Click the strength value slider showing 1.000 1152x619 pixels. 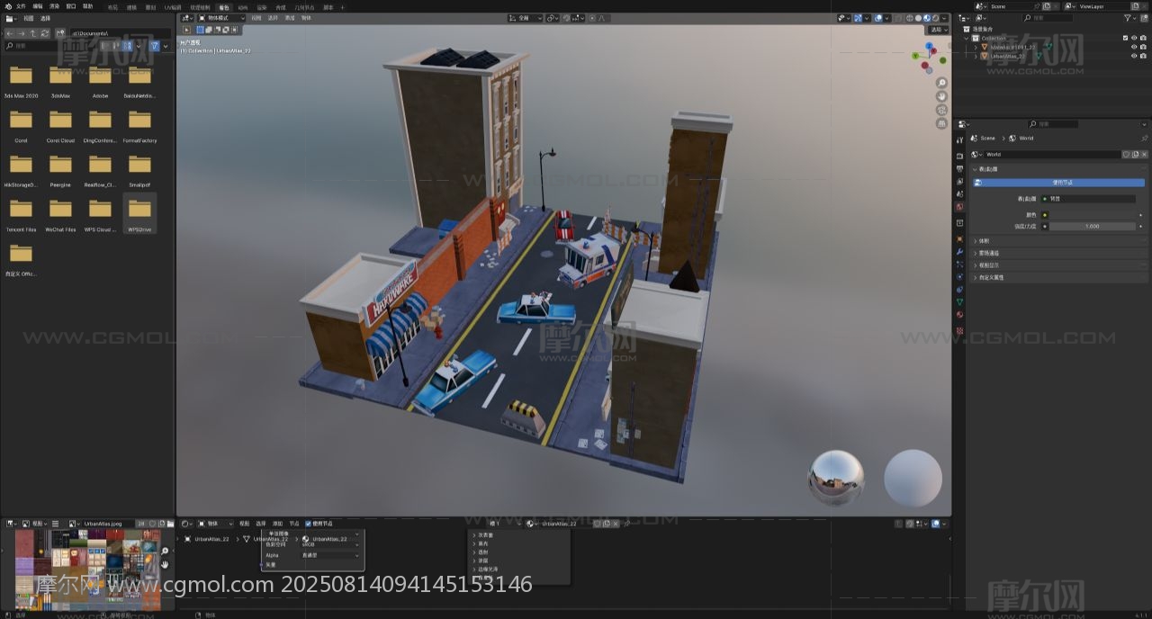pos(1092,227)
